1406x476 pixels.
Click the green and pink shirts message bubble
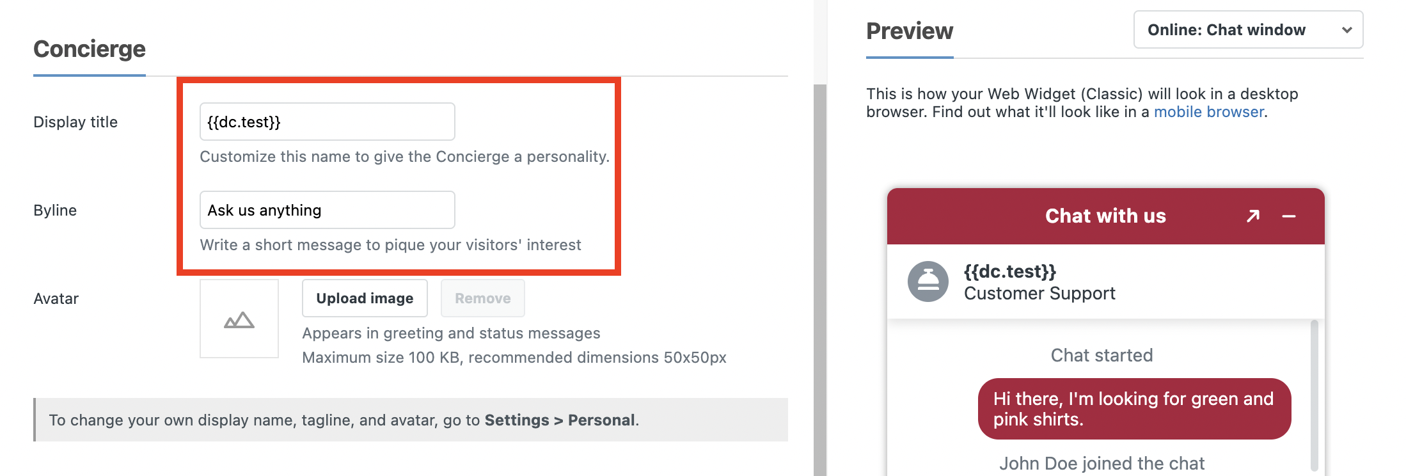(x=1133, y=409)
